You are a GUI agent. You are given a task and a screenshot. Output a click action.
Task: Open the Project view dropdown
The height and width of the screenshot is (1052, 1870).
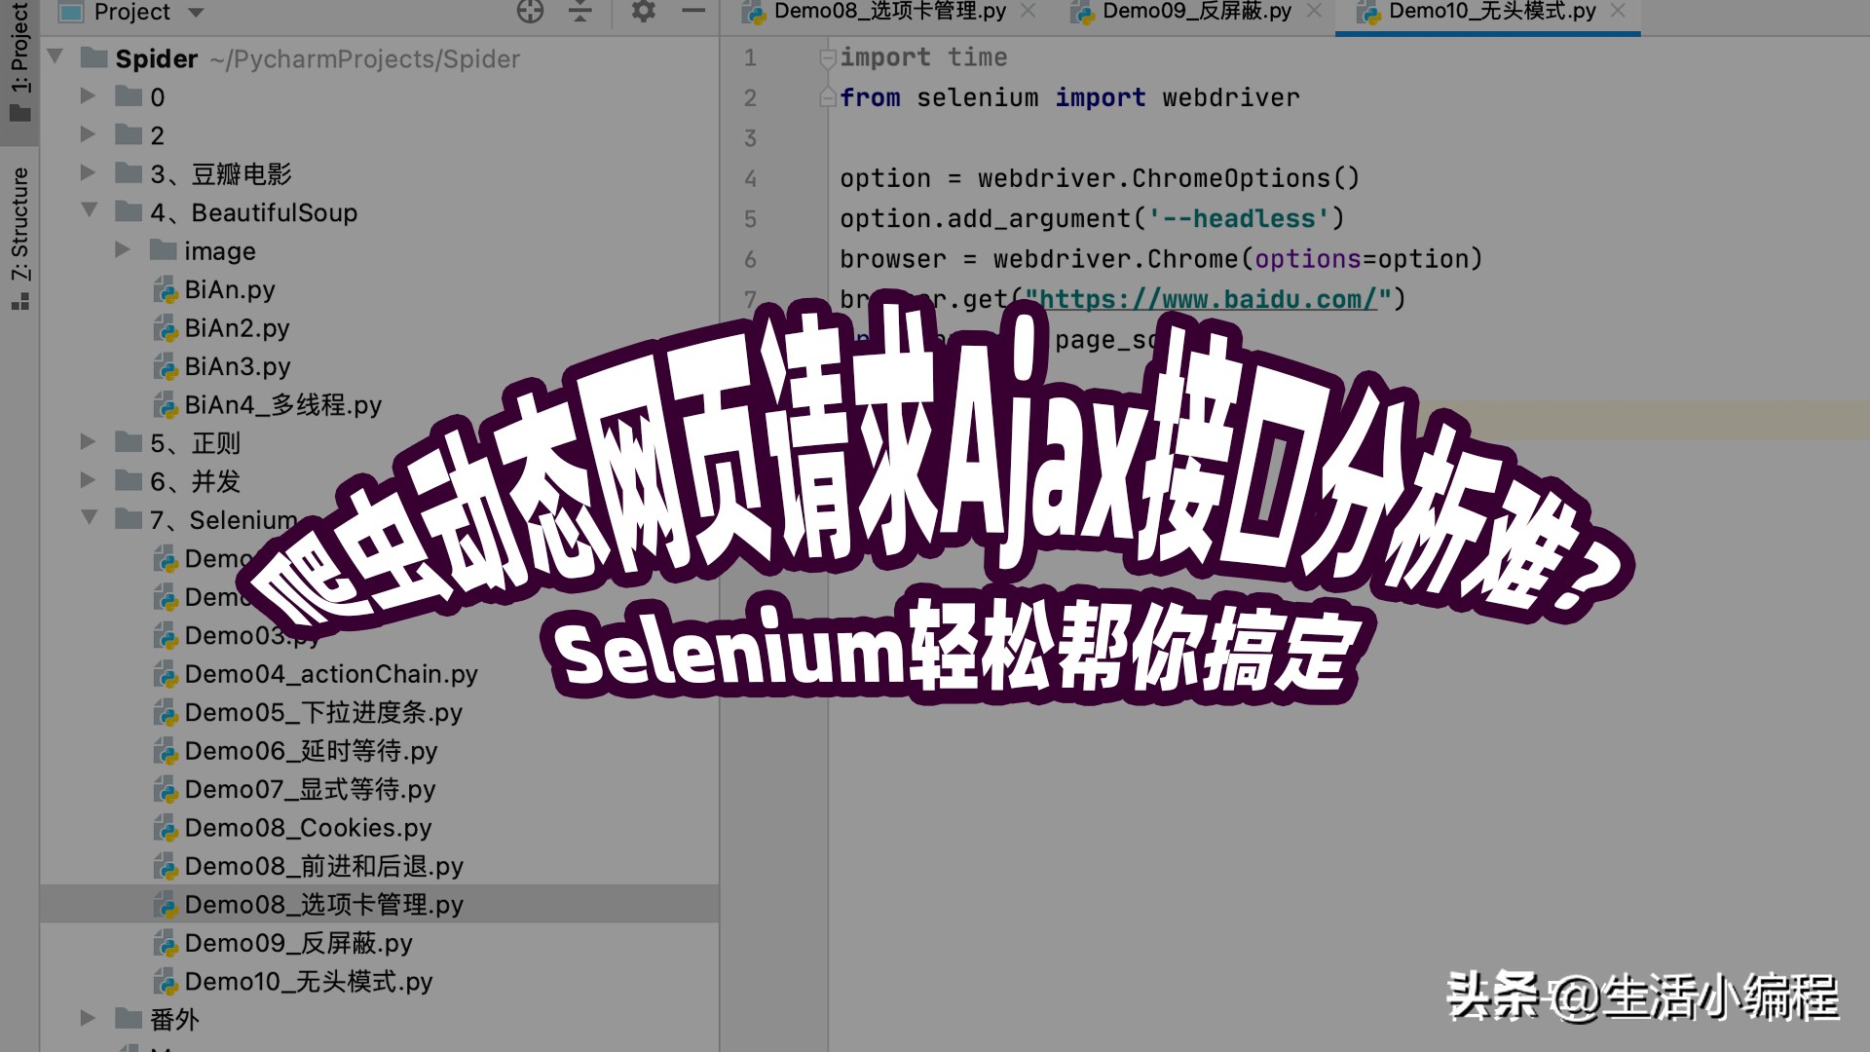pos(196,13)
